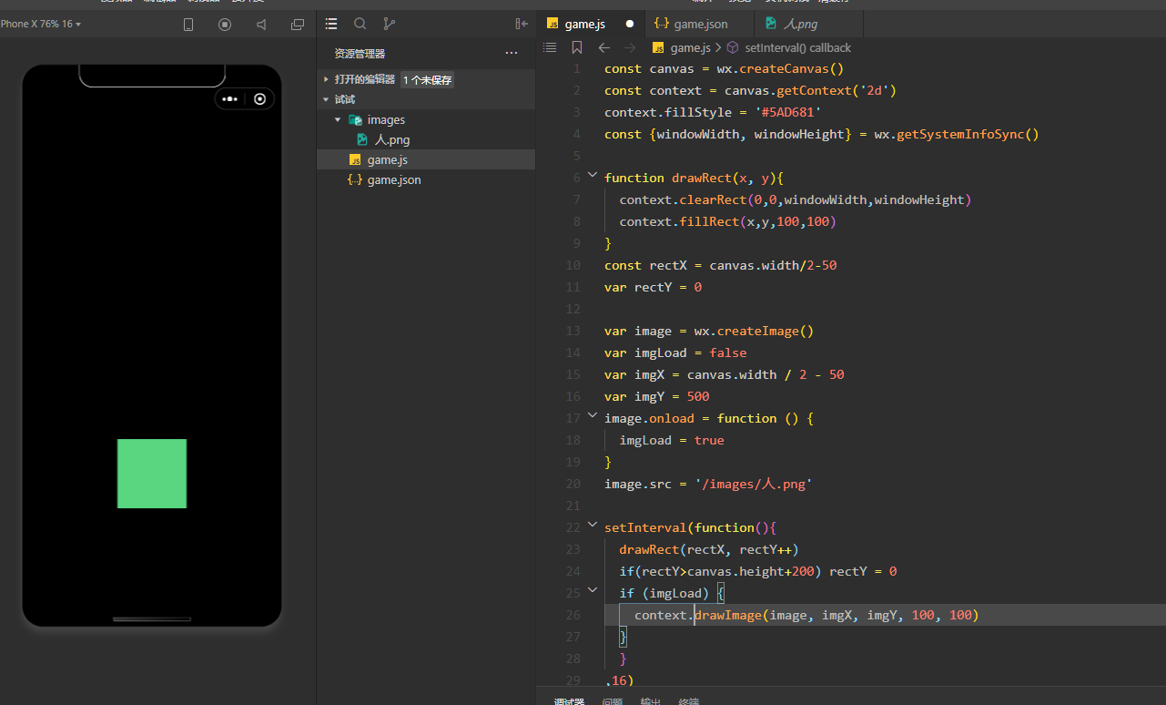Screen dimensions: 1166x705
Task: Fold the setInterval callback at line 22
Action: (x=593, y=526)
